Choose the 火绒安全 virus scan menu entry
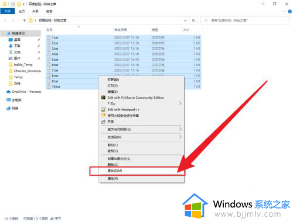The image size is (293, 222). (142, 116)
